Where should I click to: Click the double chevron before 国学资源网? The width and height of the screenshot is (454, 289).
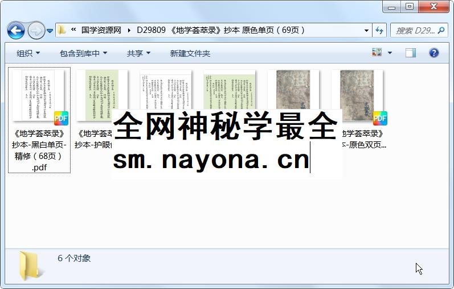(73, 30)
